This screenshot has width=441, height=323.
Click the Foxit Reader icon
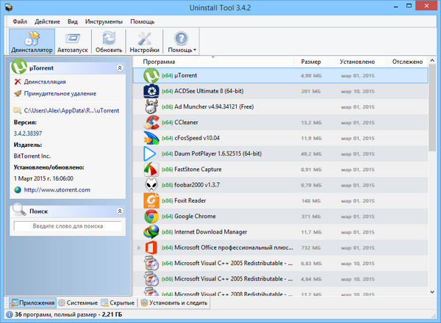[151, 200]
